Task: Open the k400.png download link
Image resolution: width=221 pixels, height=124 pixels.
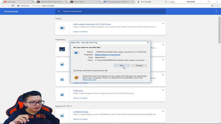Action: (x=78, y=91)
